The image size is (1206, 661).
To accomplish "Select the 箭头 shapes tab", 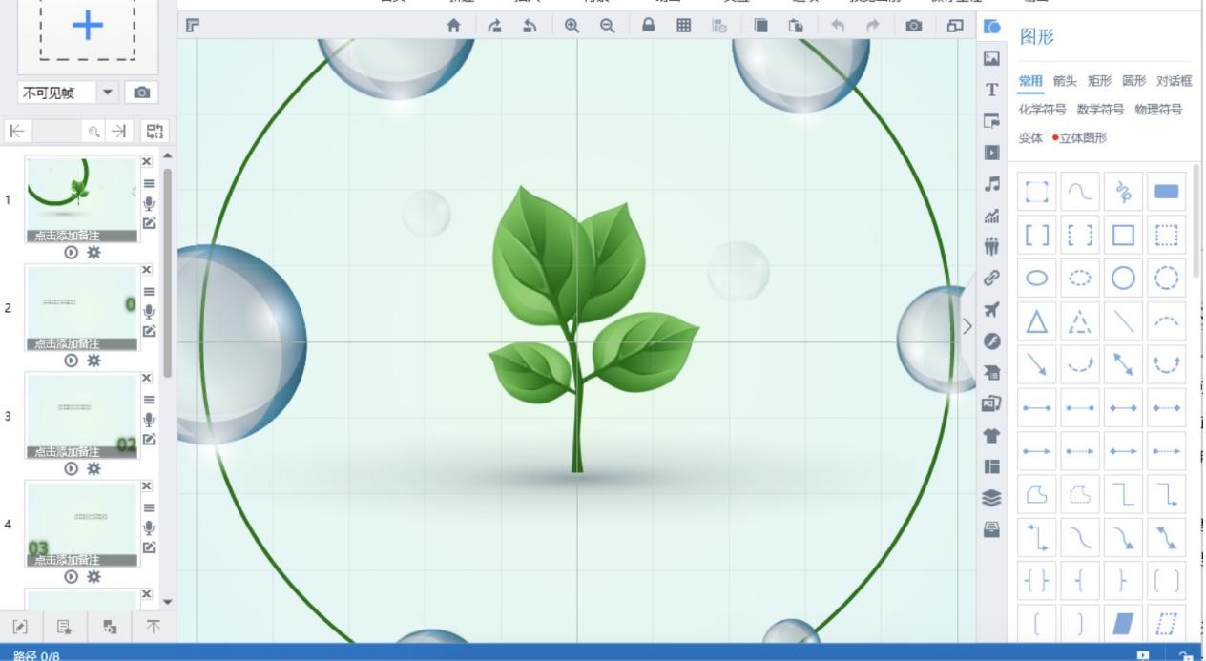I will 1065,81.
